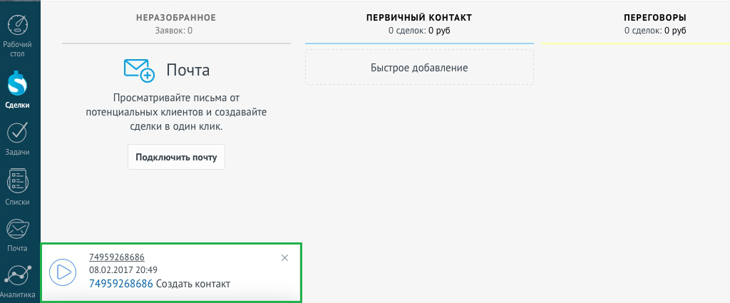The height and width of the screenshot is (303, 730).
Task: Click the call timestamp 08.02.2017 20:49
Action: coord(123,270)
